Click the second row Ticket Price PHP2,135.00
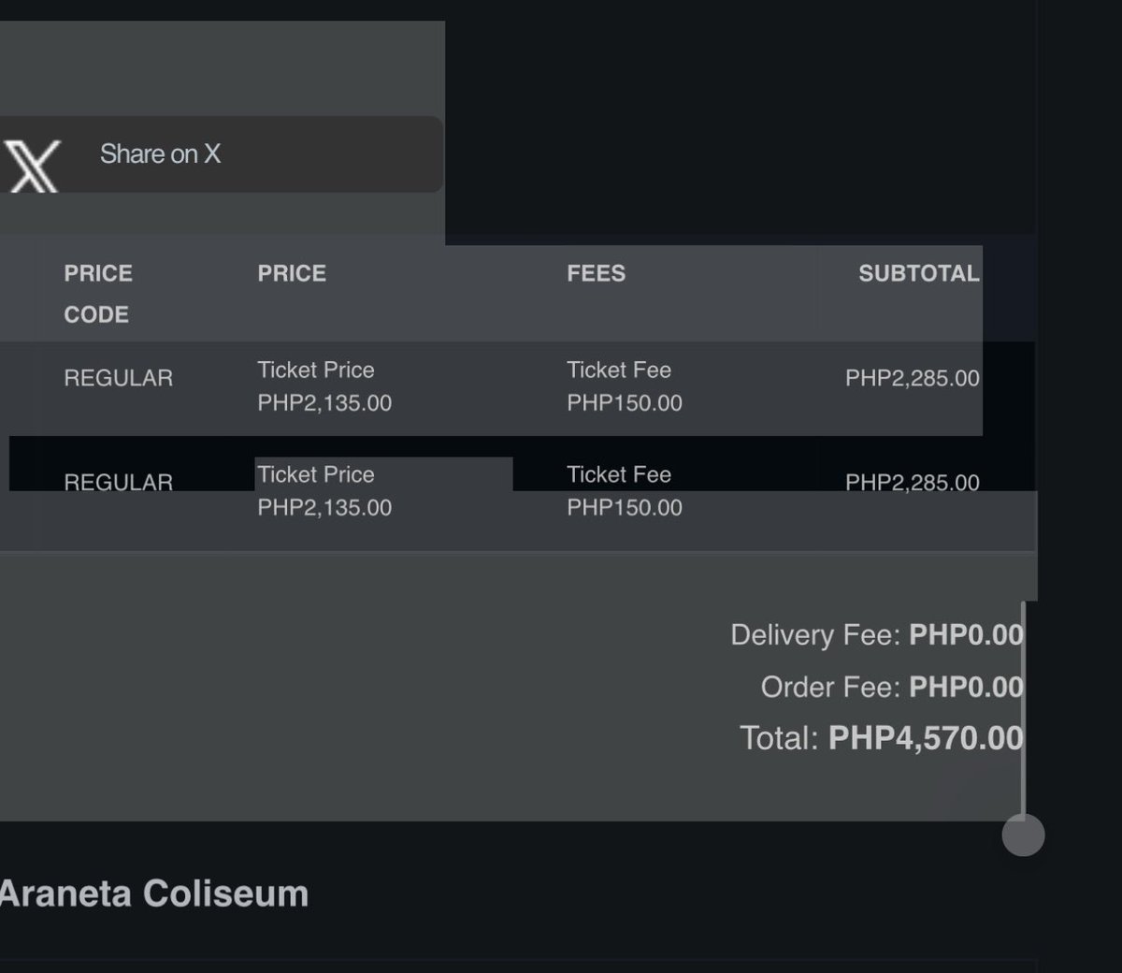Image resolution: width=1122 pixels, height=973 pixels. pyautogui.click(x=324, y=491)
